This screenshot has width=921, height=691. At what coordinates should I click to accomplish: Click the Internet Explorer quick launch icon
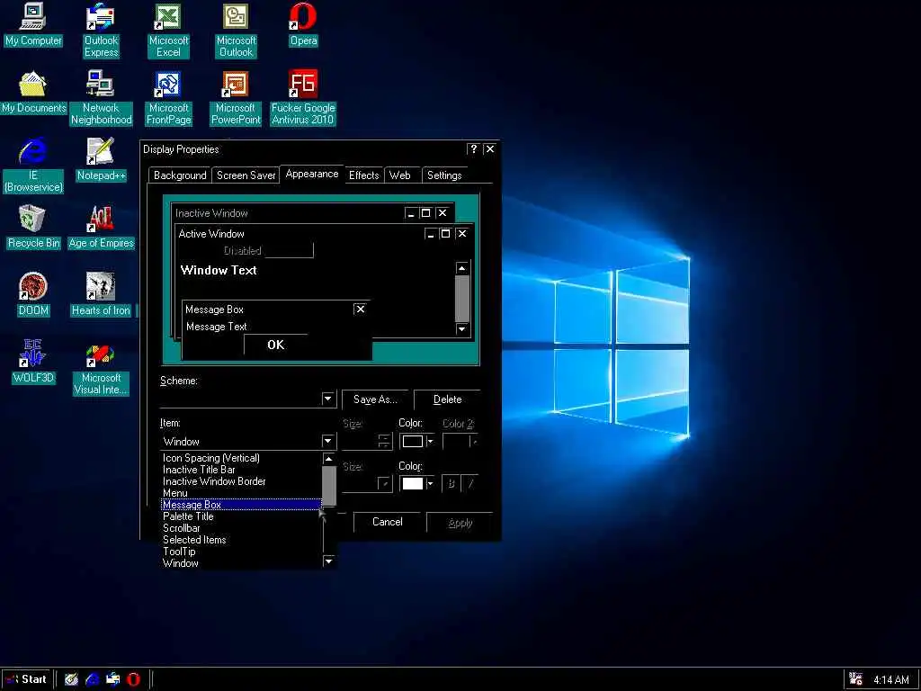[x=93, y=679]
